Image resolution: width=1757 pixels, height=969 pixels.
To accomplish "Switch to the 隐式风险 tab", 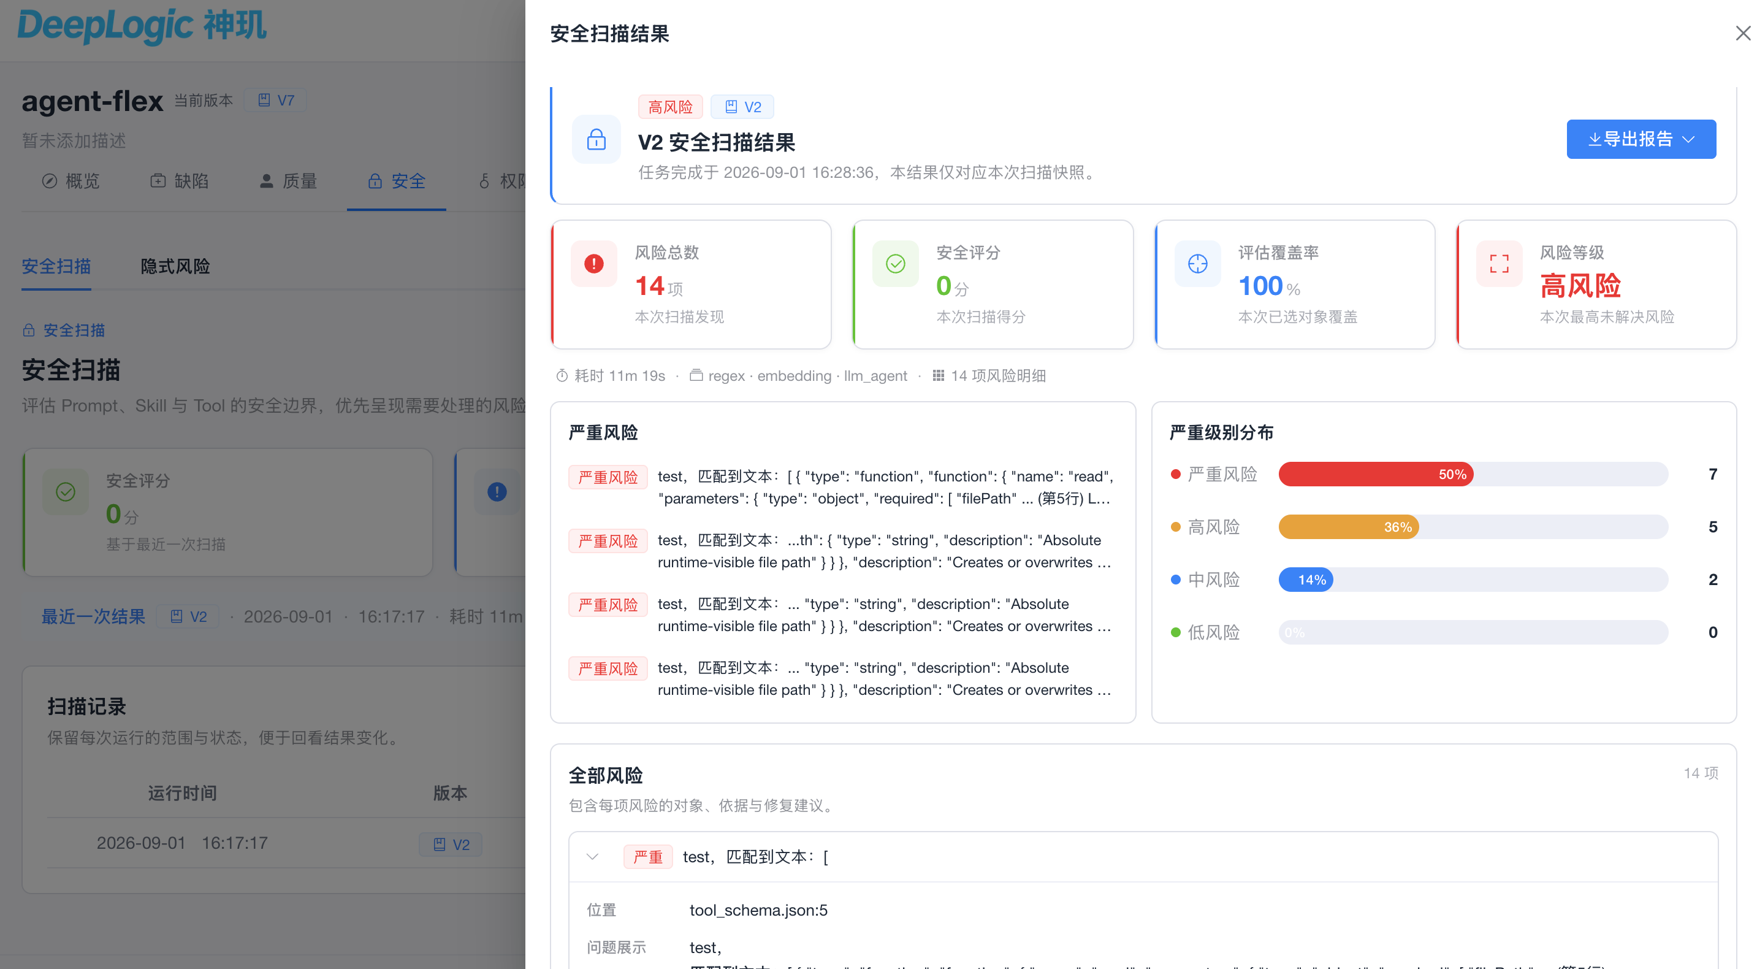I will pyautogui.click(x=175, y=266).
